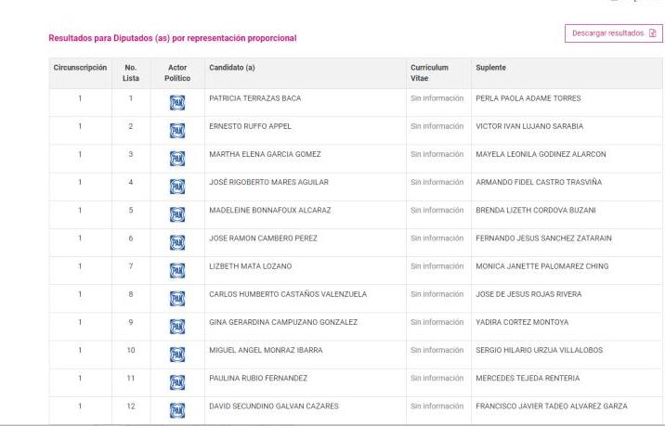Select candidate name Ernesto Ruffo Appel
This screenshot has width=665, height=426.
click(x=250, y=126)
